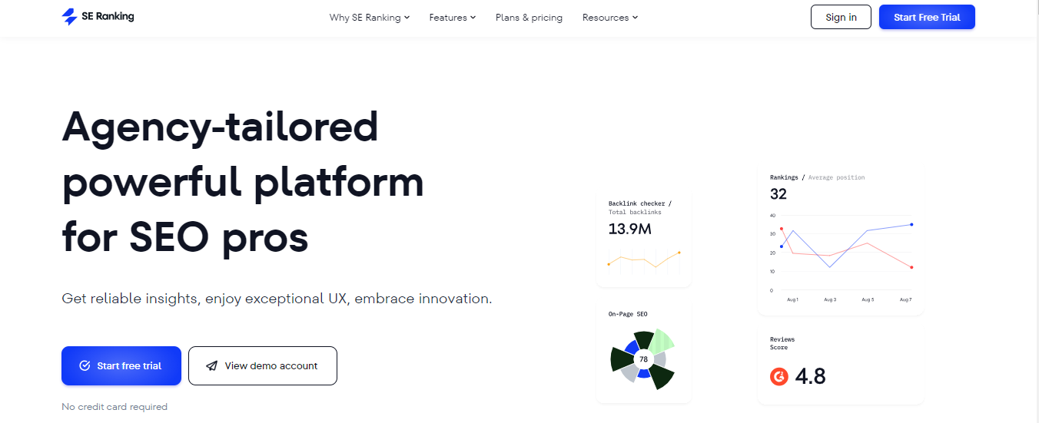Click the orange end point on backlinks chart

679,253
